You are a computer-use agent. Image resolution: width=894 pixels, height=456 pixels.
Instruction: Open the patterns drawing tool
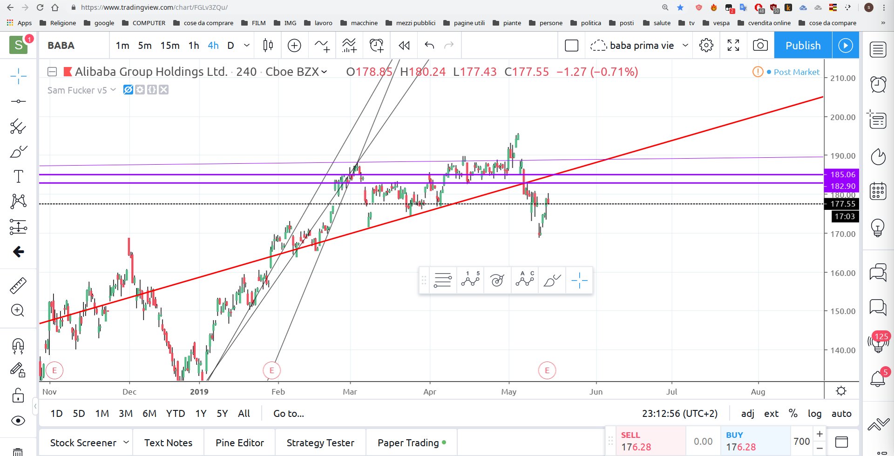point(18,201)
